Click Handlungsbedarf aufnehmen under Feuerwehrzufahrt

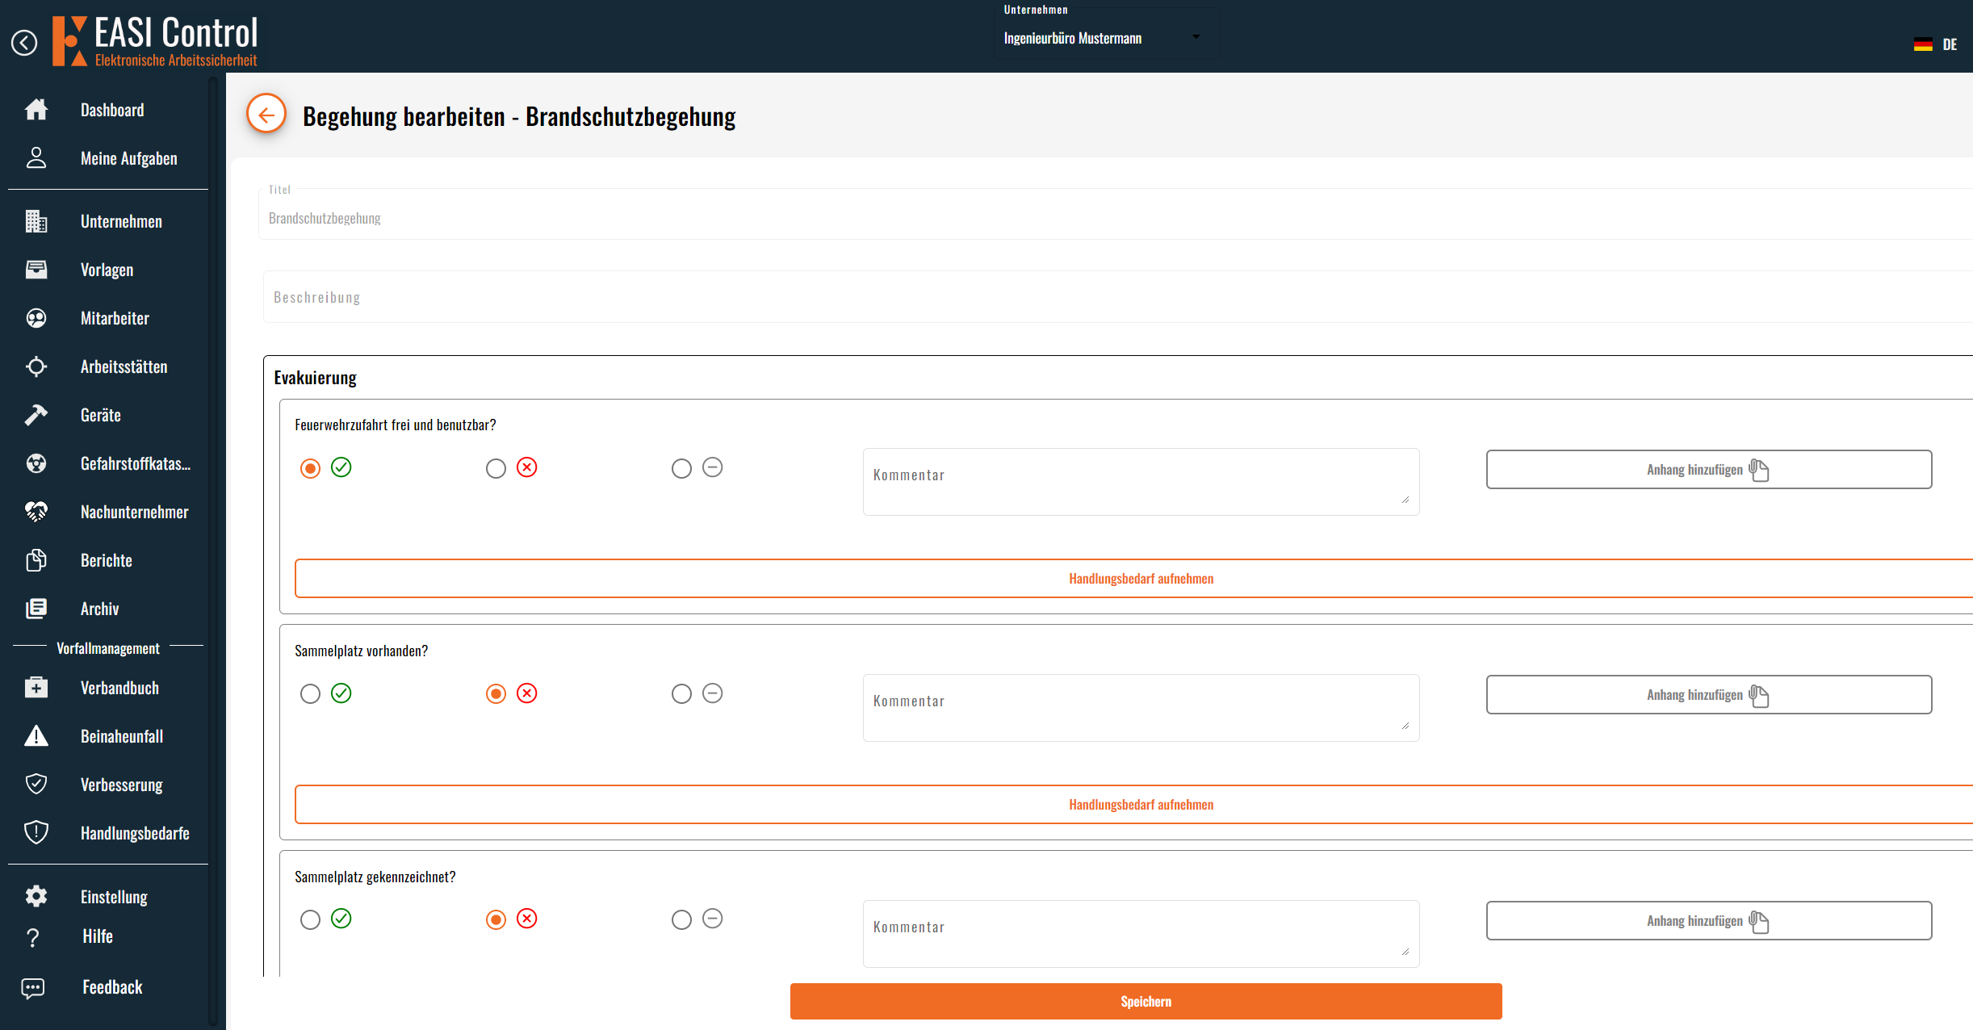click(1141, 578)
